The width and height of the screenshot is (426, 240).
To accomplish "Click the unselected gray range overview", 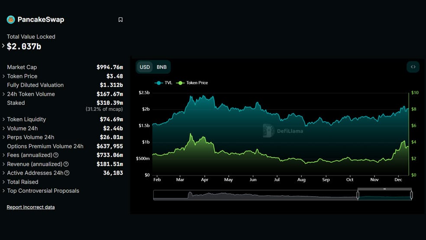I will pos(255,195).
